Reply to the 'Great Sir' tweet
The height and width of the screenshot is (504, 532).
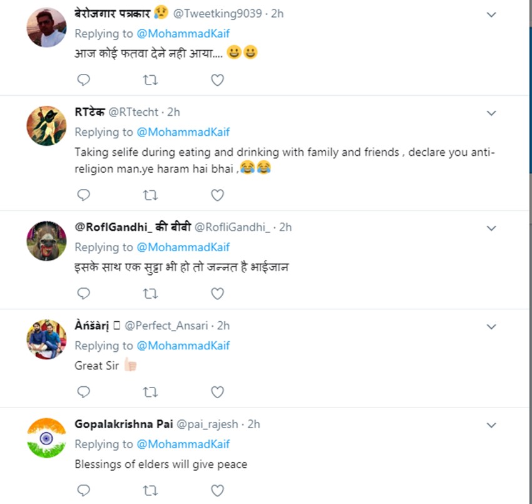click(x=83, y=392)
